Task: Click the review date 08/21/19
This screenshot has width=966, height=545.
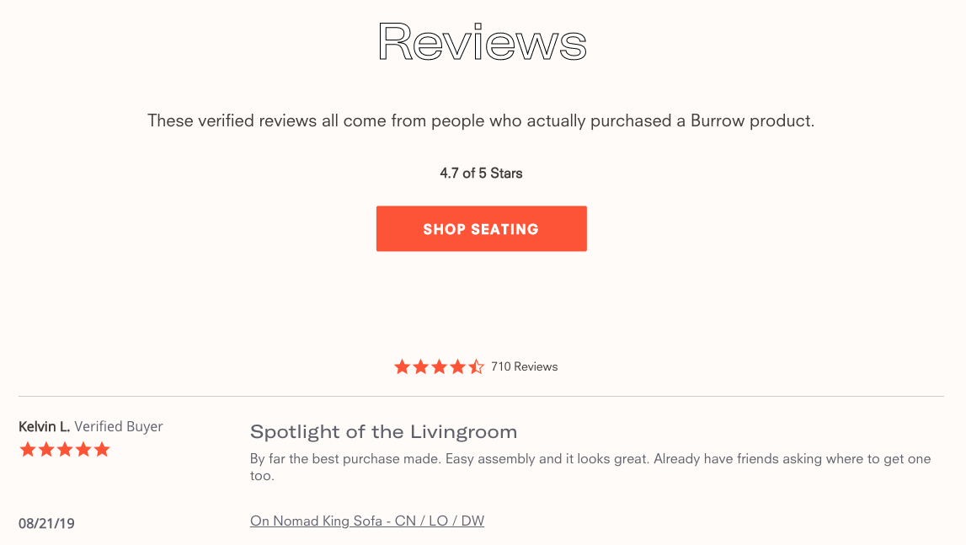Action: click(x=47, y=523)
